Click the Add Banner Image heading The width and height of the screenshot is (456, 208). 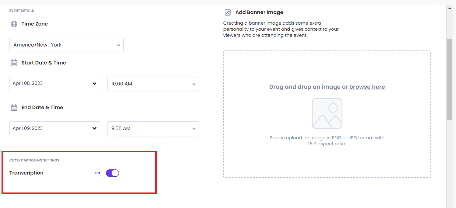tap(259, 12)
